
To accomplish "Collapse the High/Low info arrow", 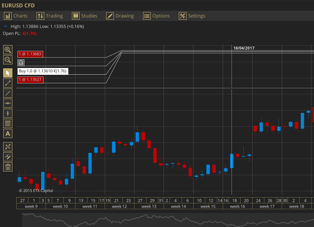I will coord(5,26).
